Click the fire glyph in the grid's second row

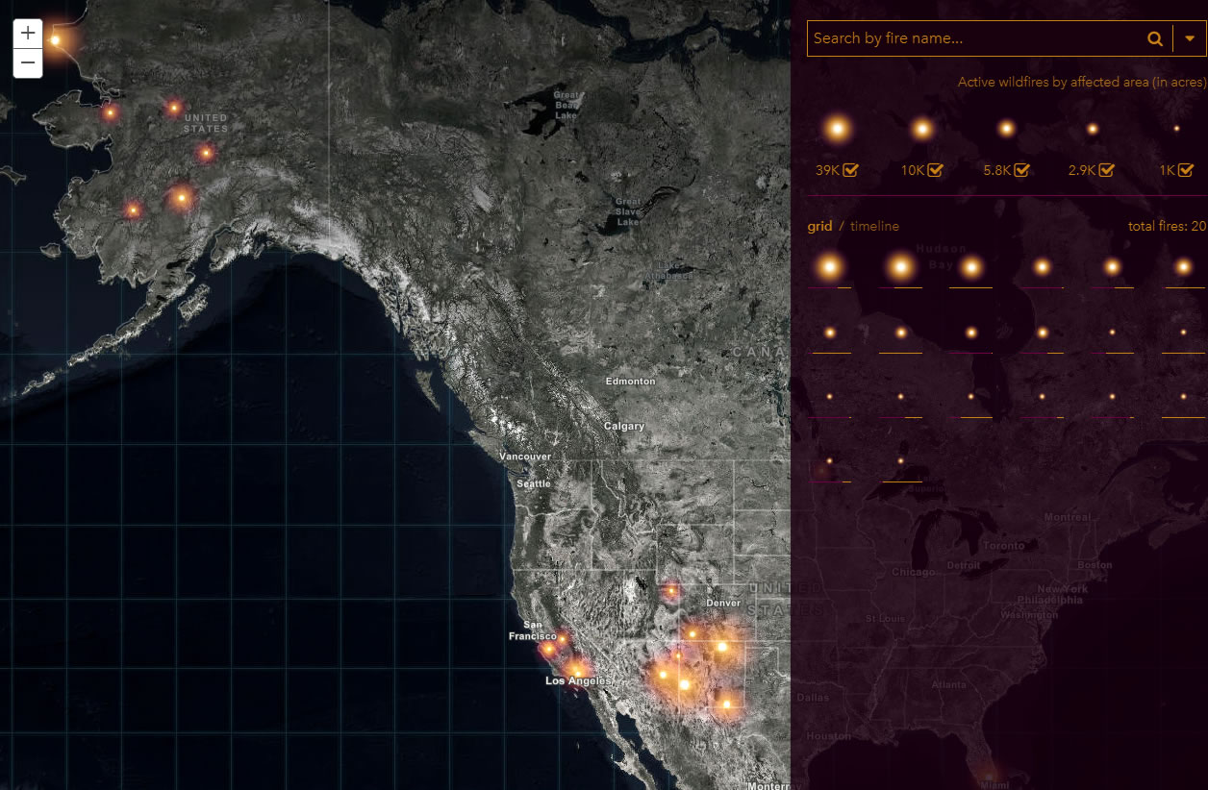click(830, 332)
